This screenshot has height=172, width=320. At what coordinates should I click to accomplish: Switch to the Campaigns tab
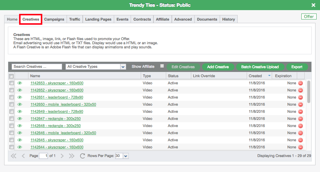pyautogui.click(x=54, y=19)
